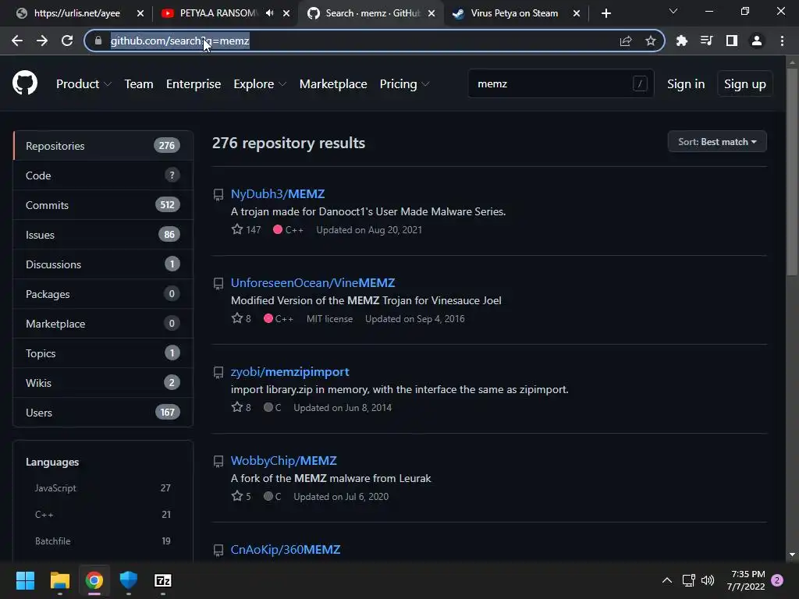Expand the Pricing dropdown menu
The width and height of the screenshot is (799, 599).
point(405,84)
